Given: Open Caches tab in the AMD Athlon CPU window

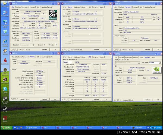Looking at the screenshot, I should tap(18, 7).
